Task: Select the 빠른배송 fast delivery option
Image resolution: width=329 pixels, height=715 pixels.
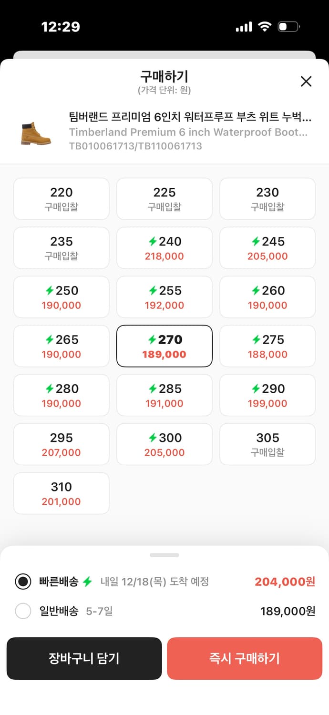Action: tap(23, 582)
